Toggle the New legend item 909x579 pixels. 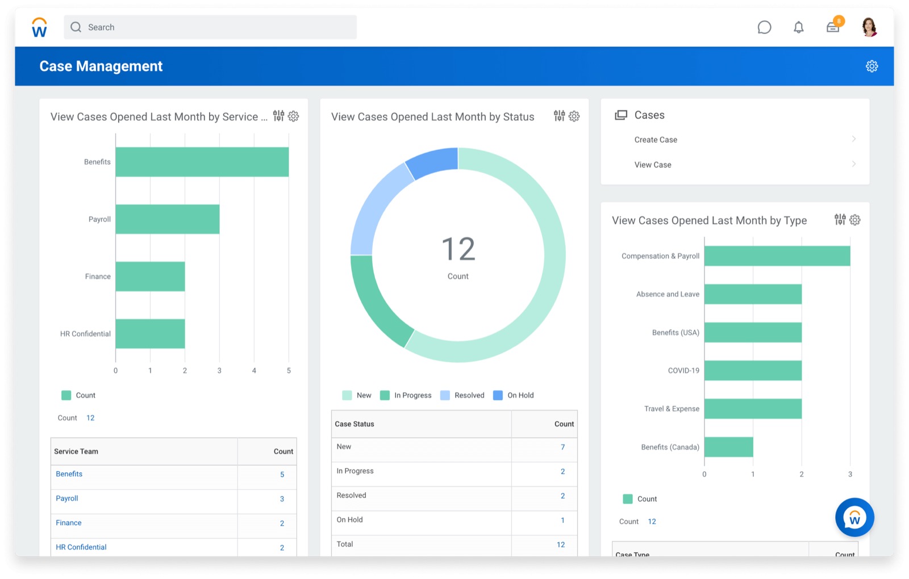(357, 395)
